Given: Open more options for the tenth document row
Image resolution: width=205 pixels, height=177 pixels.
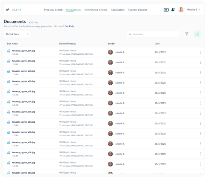Looking at the screenshot, I should (x=200, y=144).
